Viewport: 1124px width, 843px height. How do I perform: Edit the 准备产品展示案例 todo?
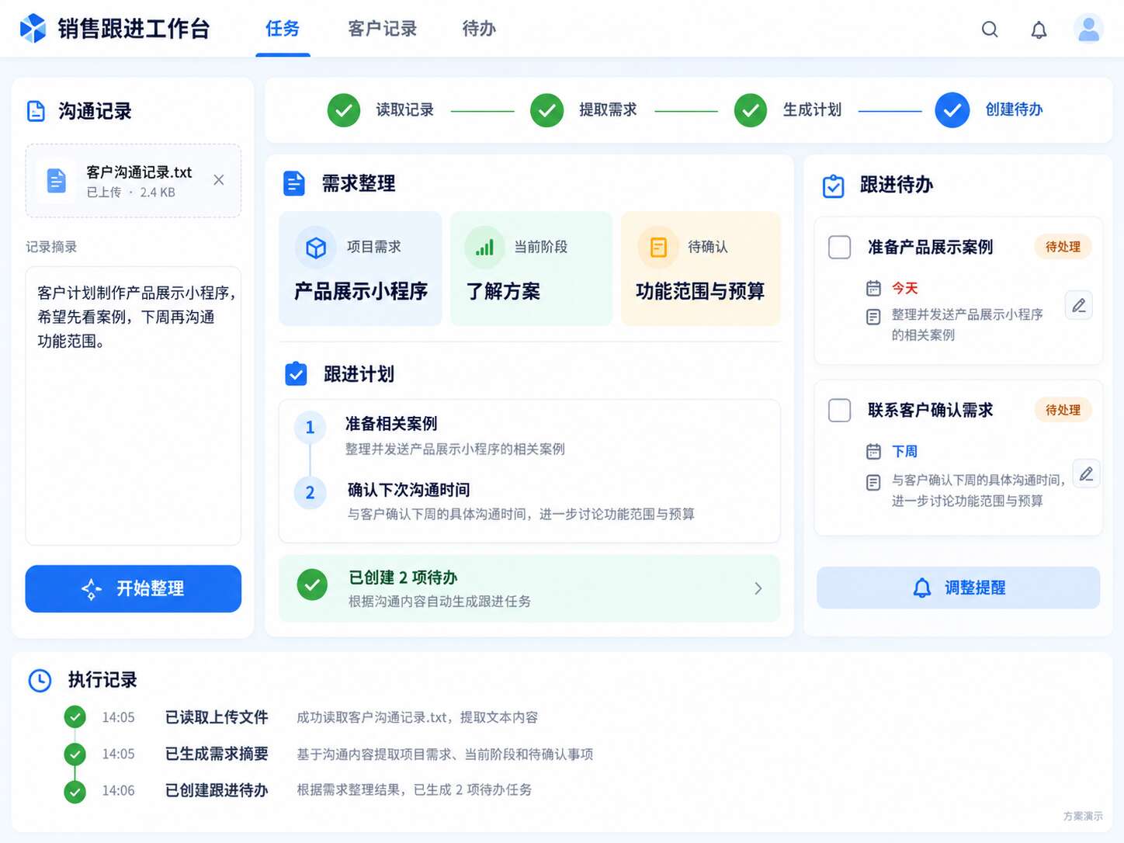coord(1079,305)
